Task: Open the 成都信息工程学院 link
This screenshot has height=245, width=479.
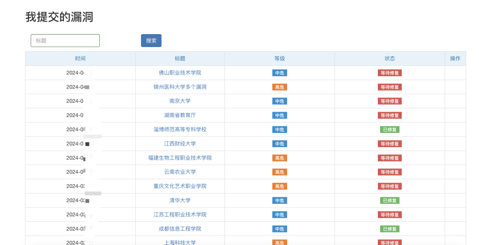Action: click(x=180, y=229)
